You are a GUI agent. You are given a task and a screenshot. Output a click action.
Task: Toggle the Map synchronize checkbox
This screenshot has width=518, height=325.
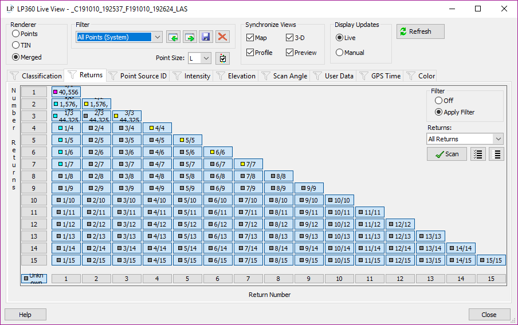coord(257,38)
